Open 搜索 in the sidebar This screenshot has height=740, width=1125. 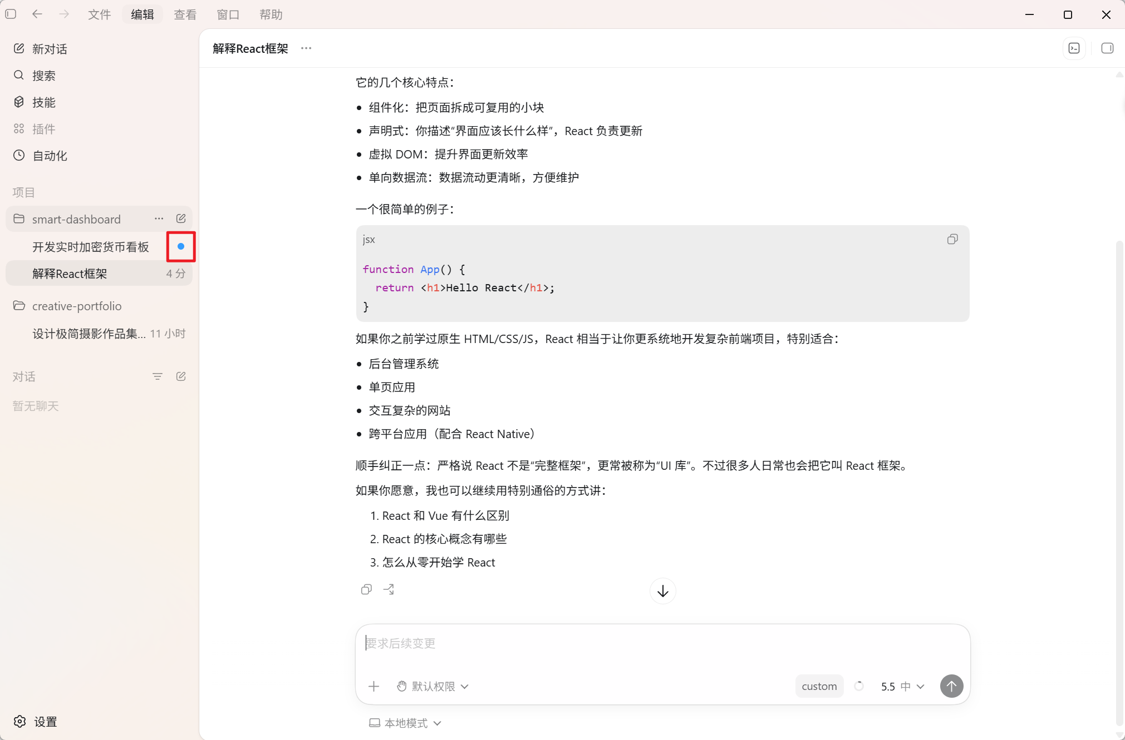tap(99, 76)
